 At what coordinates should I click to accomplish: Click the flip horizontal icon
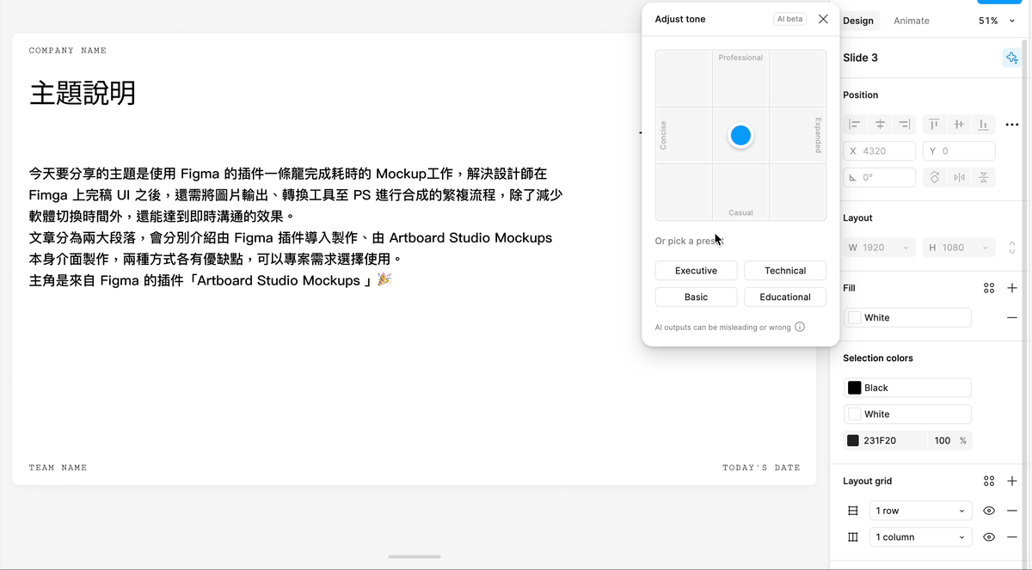click(959, 178)
